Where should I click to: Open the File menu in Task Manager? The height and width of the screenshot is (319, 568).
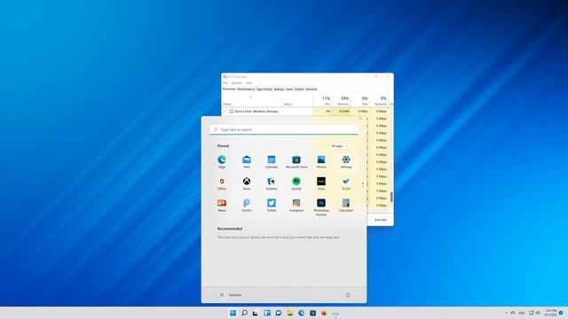(225, 82)
